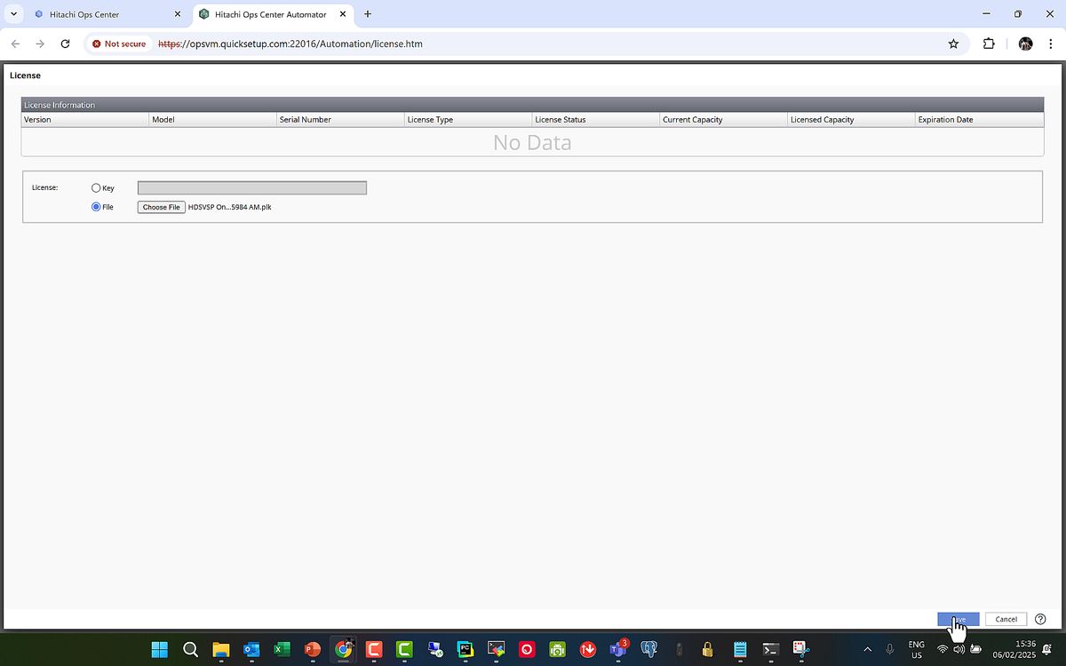Click the Version column header

[85, 119]
